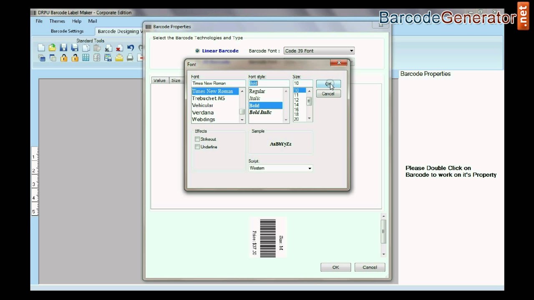534x300 pixels.
Task: Click Cancel in the Font dialog
Action: tap(328, 94)
